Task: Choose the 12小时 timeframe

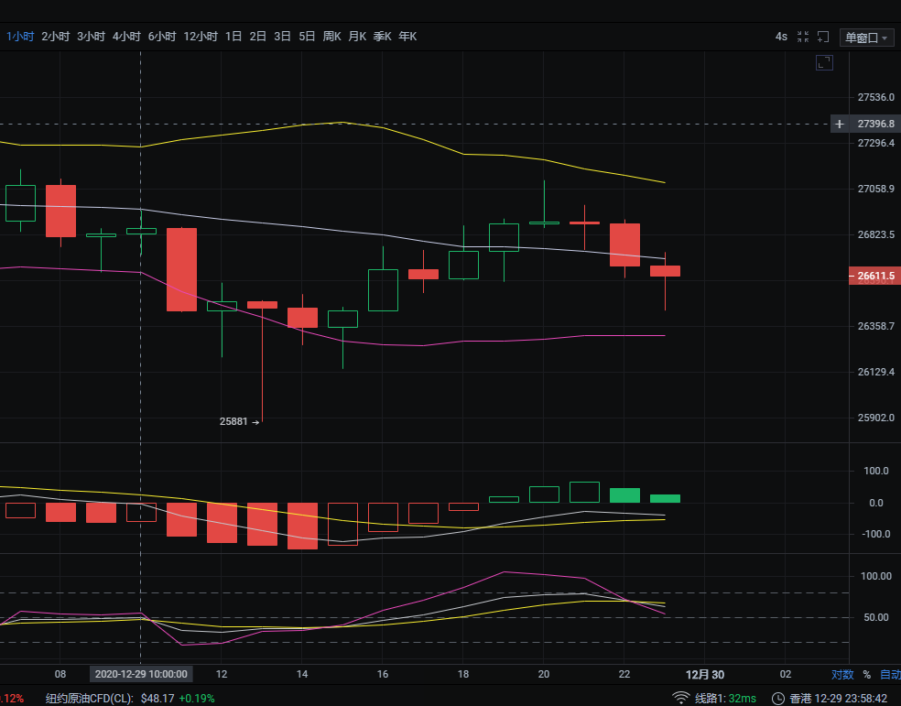Action: point(201,37)
